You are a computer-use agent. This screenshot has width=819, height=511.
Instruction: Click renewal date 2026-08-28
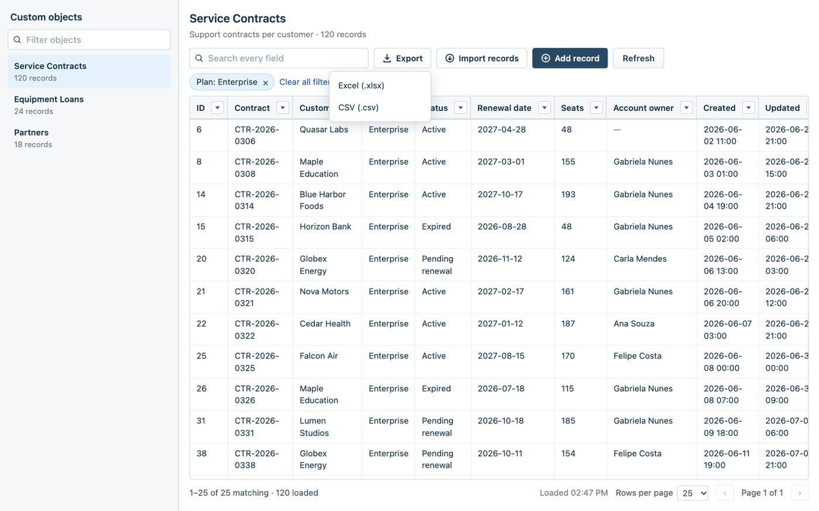tap(502, 227)
